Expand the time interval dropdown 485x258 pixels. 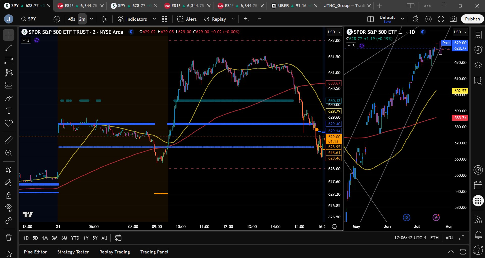(x=91, y=19)
